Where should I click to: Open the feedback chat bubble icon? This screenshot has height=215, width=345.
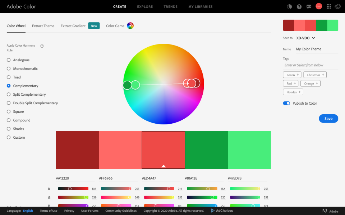309,6
